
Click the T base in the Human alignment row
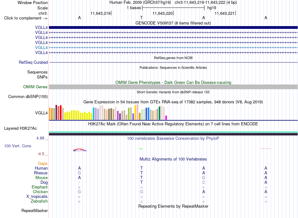tap(141, 168)
